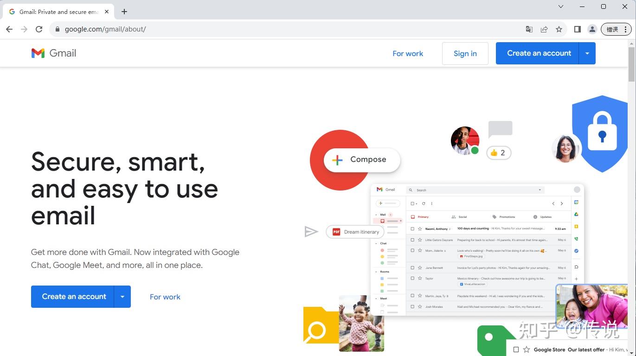
Task: Click the scrollbar up arrow
Action: coord(632,43)
